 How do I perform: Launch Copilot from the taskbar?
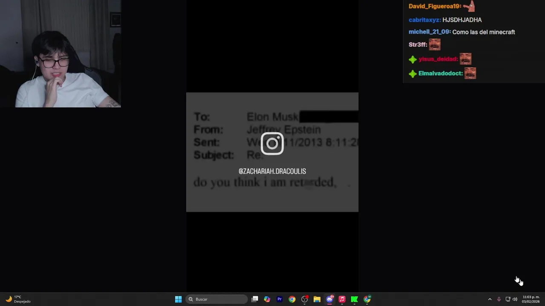tap(267, 299)
